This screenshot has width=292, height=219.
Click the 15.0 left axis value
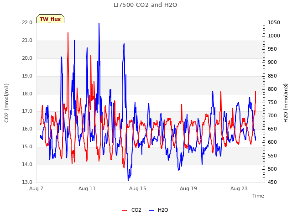tap(27, 147)
